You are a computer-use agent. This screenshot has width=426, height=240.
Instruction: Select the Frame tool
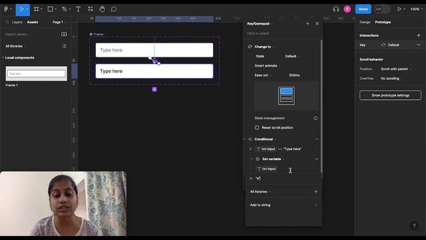point(36,9)
